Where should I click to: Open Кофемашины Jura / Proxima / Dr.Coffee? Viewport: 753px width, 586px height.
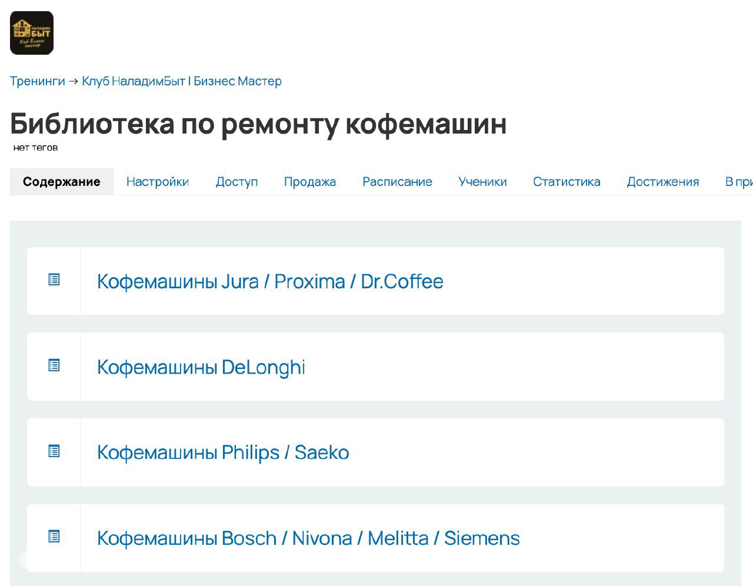(270, 281)
